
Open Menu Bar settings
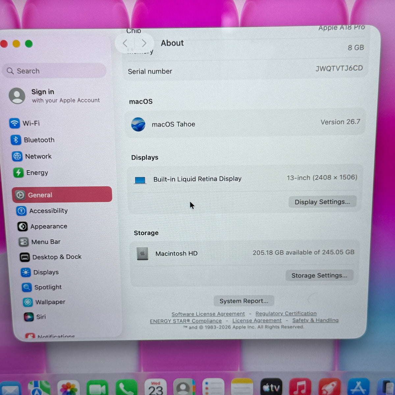pos(40,242)
